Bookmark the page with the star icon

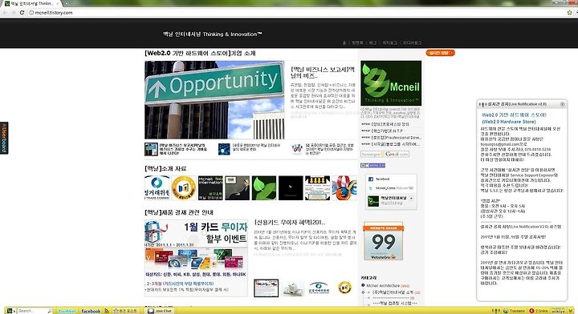[x=569, y=13]
